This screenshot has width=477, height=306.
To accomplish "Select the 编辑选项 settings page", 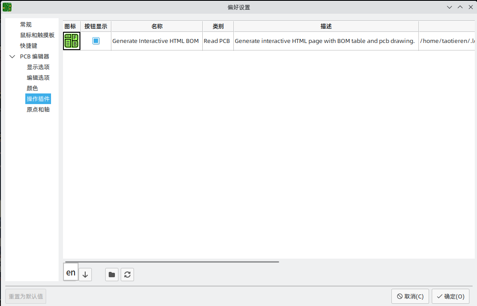I will click(38, 77).
